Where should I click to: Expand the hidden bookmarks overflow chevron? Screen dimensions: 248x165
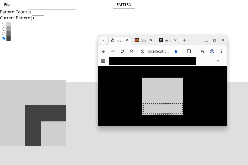click(x=218, y=61)
